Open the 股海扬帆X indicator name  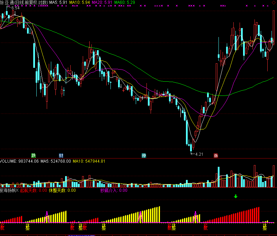(9, 190)
